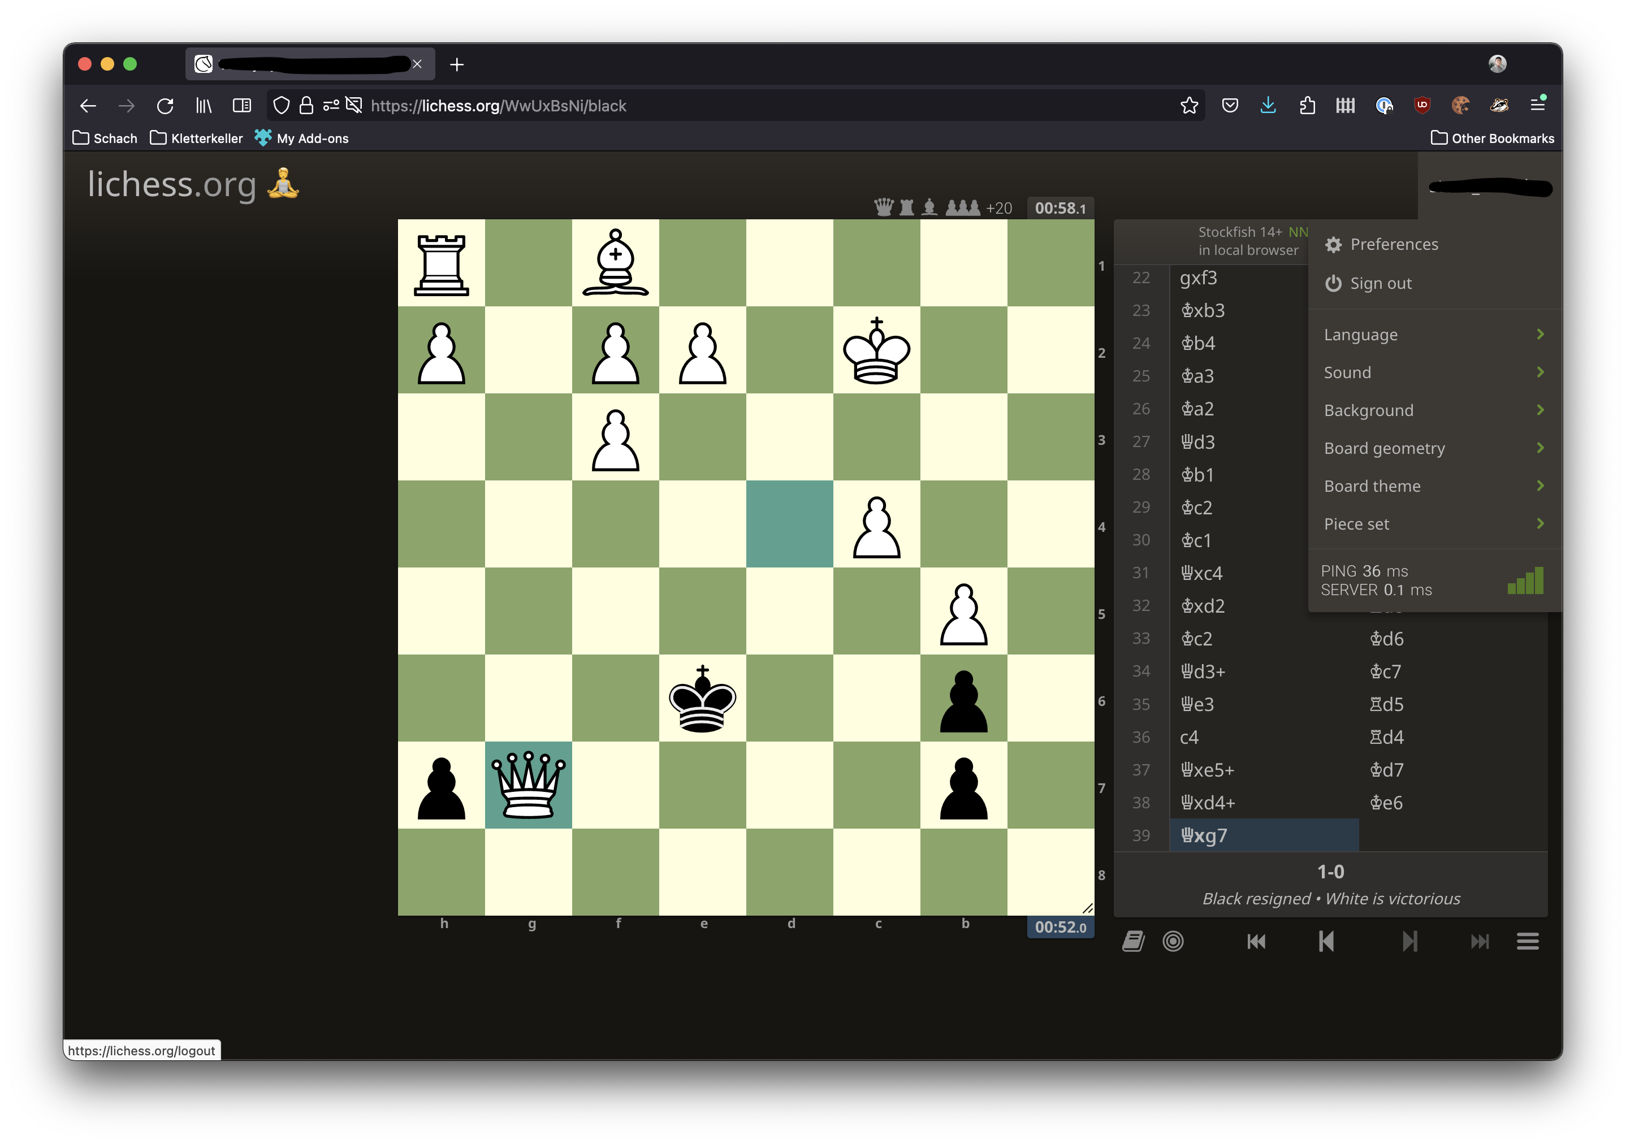Screen dimensions: 1626x1144
Task: Step back one move
Action: click(1326, 942)
